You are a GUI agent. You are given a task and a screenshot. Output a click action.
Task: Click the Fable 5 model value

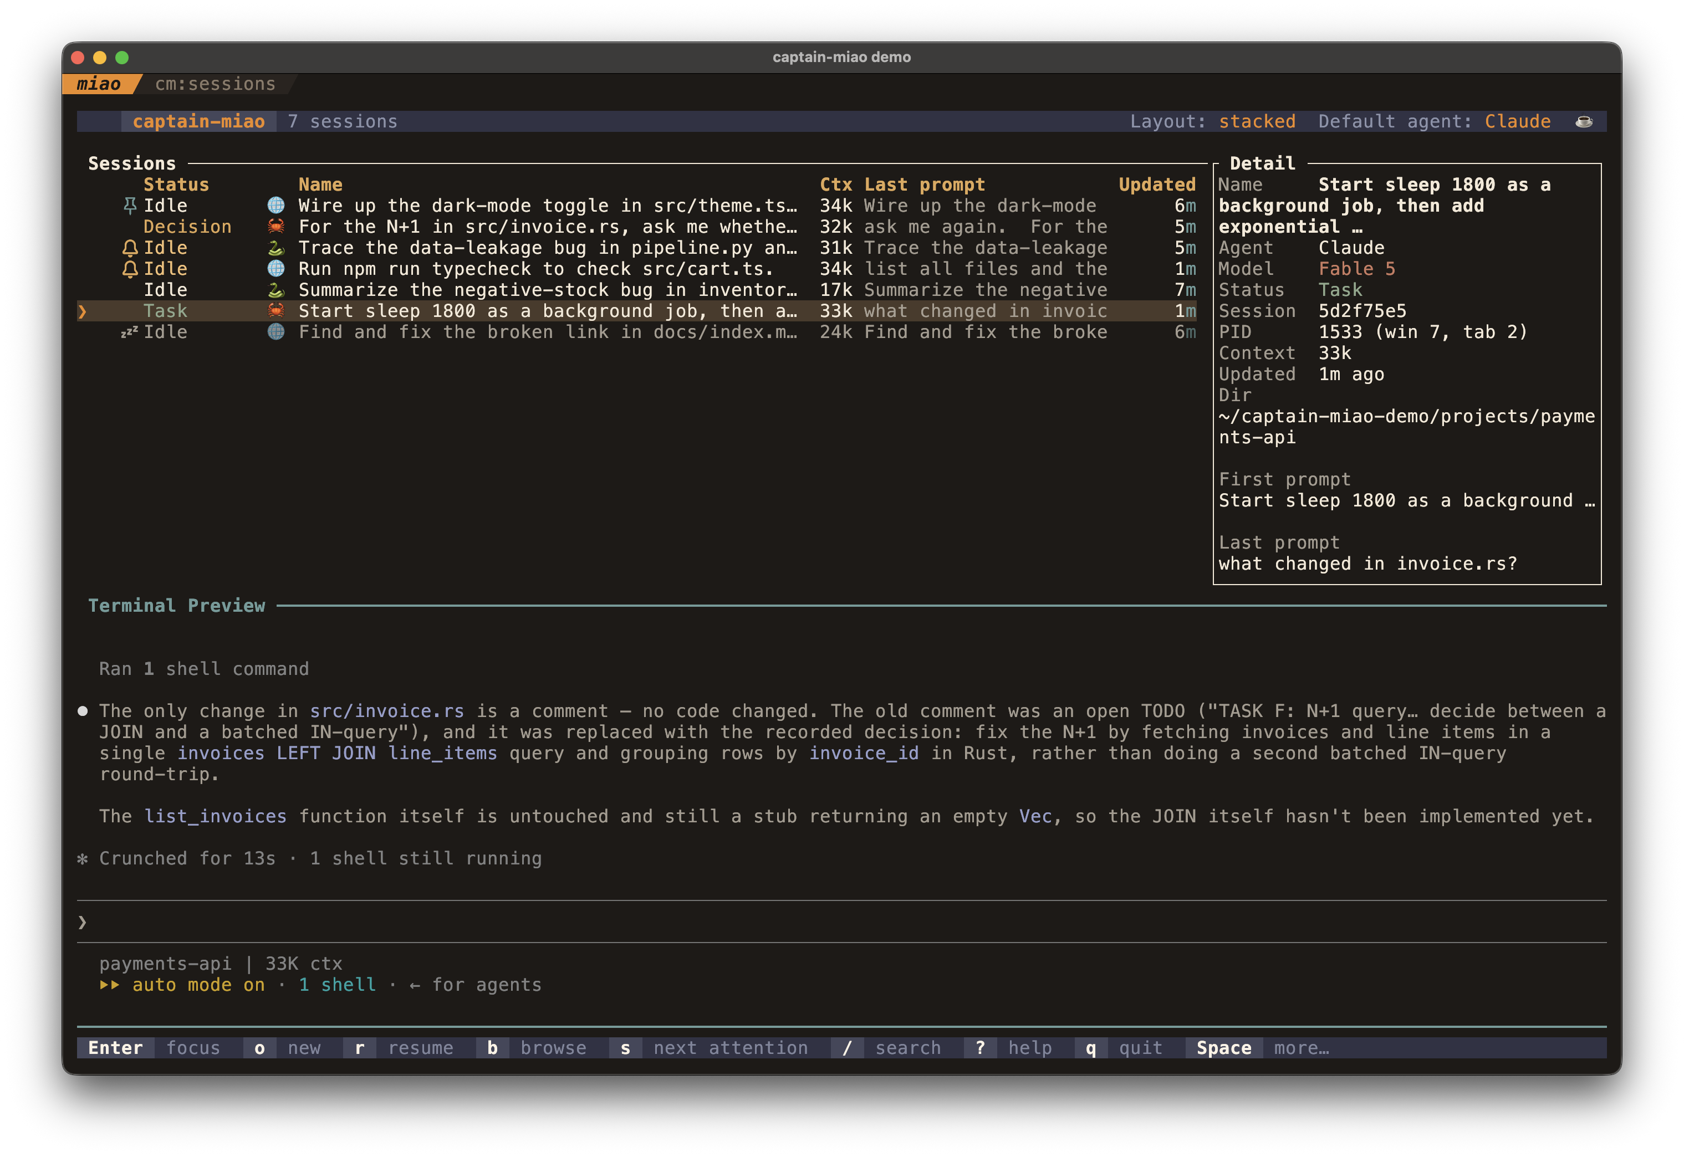1356,269
